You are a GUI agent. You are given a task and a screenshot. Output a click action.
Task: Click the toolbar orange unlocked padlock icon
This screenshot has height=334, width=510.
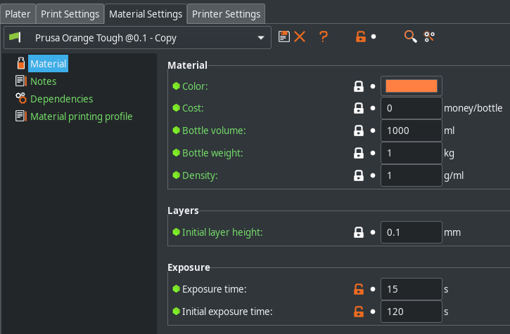tap(360, 36)
